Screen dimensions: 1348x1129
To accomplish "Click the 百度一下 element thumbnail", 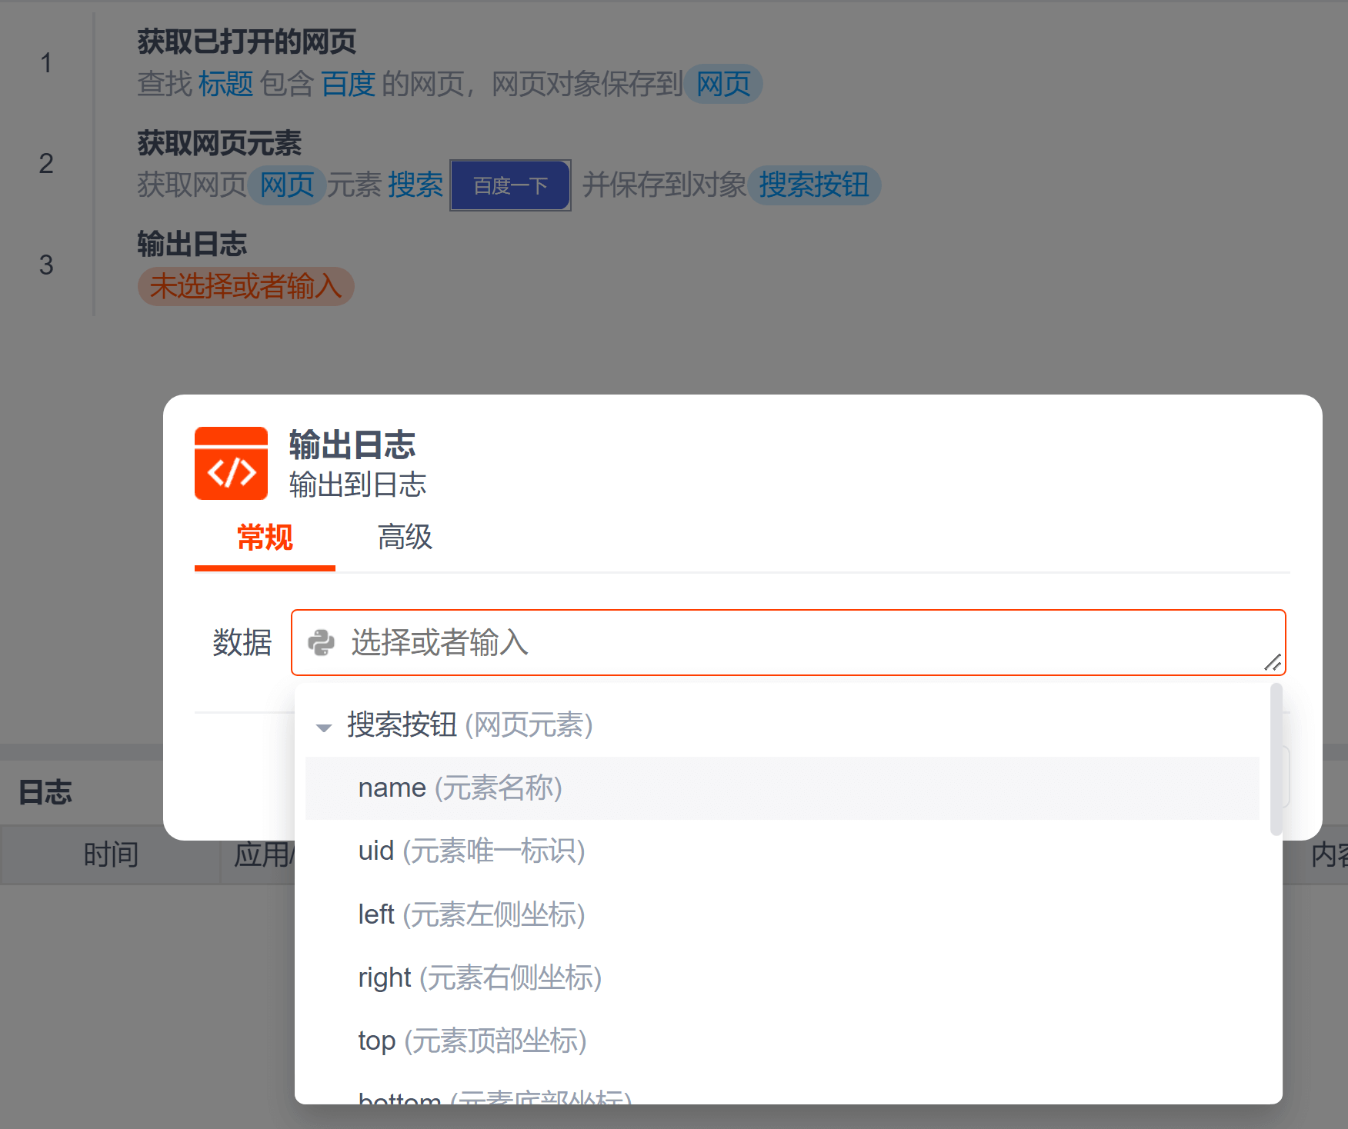I will pos(510,185).
